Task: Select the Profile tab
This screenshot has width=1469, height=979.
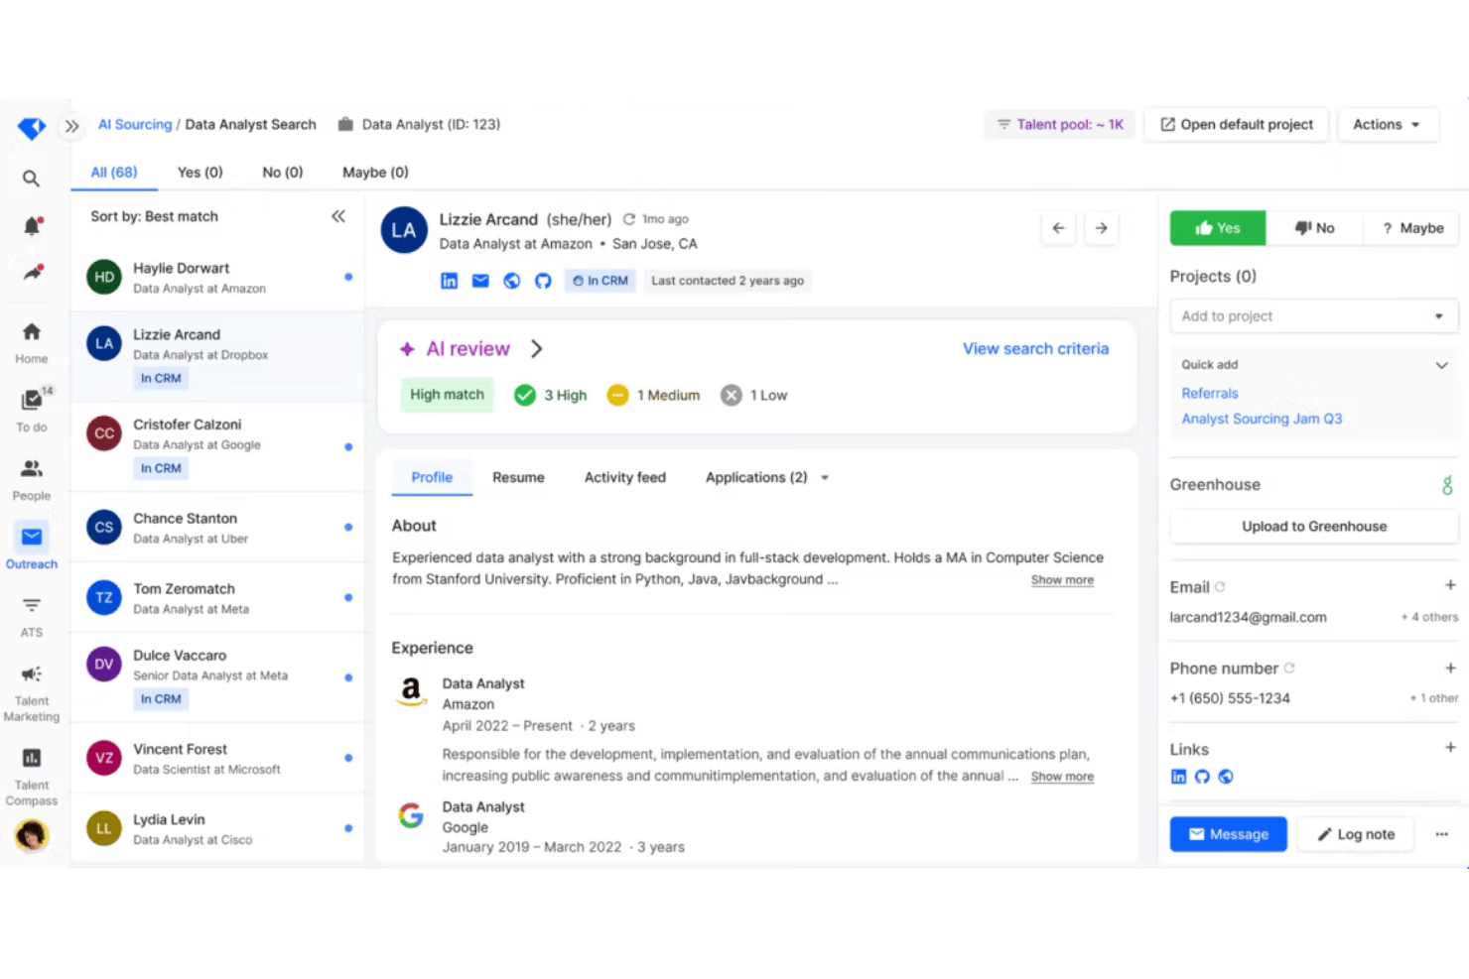Action: [x=432, y=478]
